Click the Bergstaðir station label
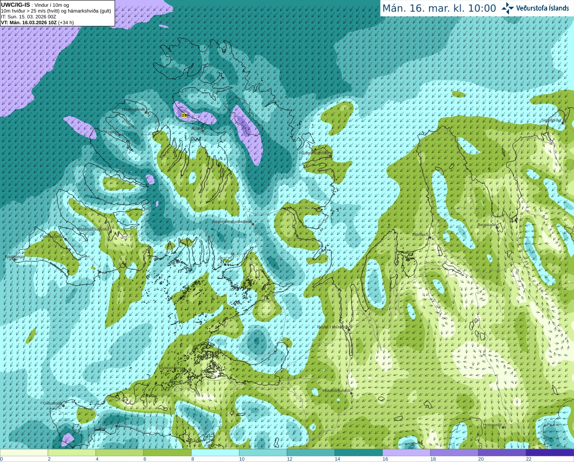This screenshot has width=574, height=462. [487, 225]
